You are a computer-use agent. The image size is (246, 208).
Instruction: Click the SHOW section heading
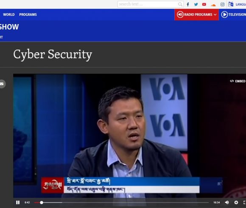pos(9,27)
